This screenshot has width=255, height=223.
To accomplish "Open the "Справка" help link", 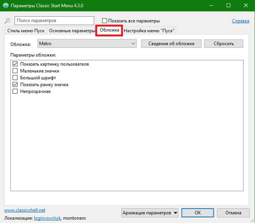I will click(240, 21).
